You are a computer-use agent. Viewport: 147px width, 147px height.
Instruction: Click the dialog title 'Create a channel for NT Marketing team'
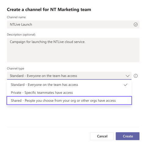click(x=49, y=10)
